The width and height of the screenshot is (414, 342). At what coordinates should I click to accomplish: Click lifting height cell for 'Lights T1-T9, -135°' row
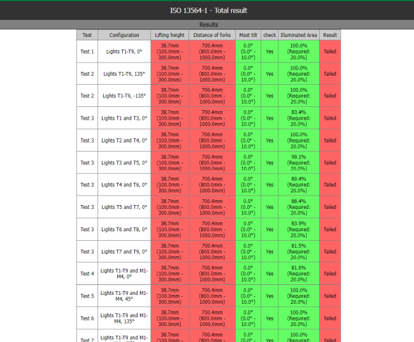pyautogui.click(x=170, y=96)
